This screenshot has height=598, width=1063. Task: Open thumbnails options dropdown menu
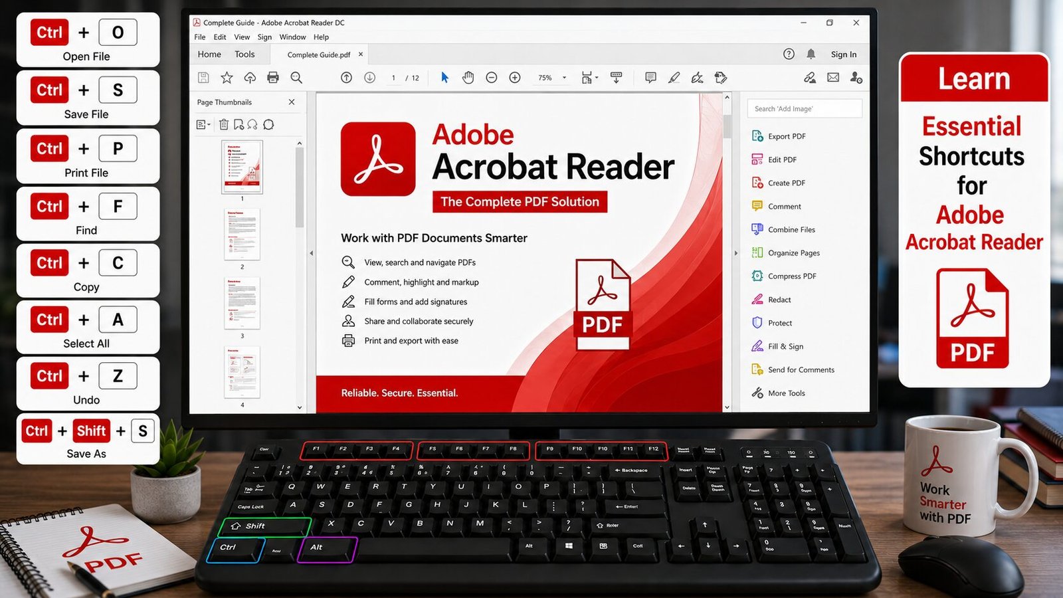pyautogui.click(x=203, y=124)
